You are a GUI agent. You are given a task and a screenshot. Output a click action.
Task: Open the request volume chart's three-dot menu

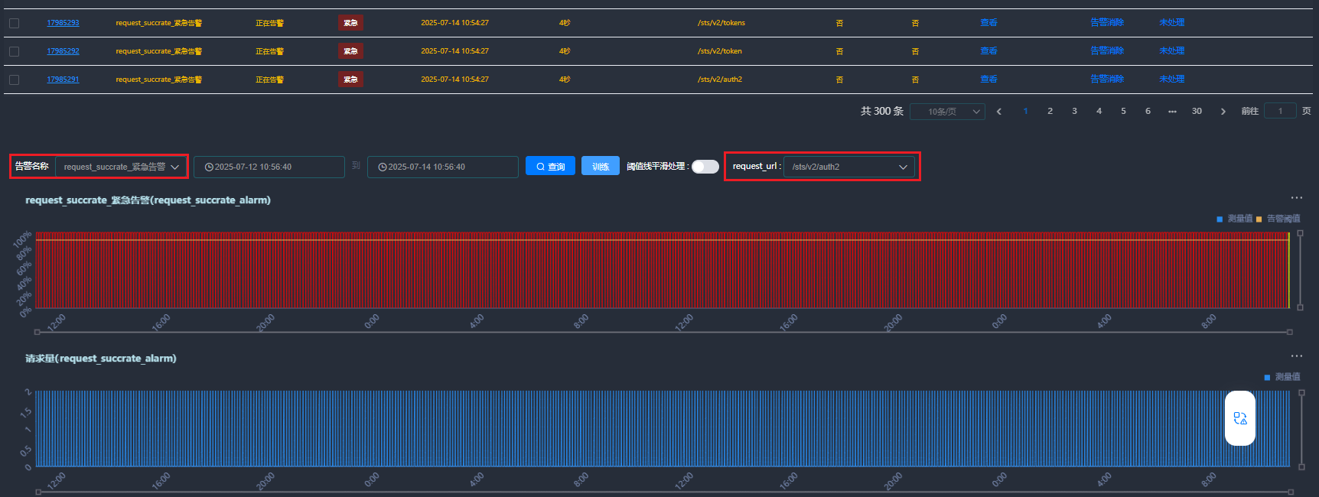coord(1296,356)
